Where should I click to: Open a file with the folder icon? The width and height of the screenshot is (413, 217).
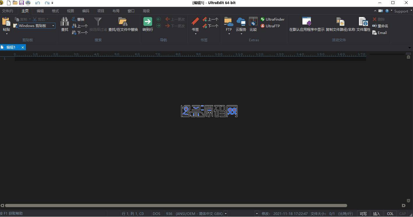(x=15, y=3)
